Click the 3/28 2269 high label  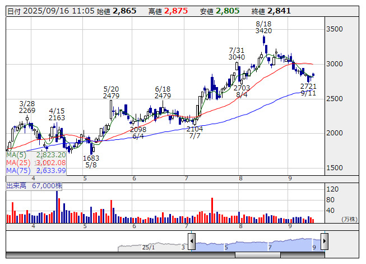[27, 107]
